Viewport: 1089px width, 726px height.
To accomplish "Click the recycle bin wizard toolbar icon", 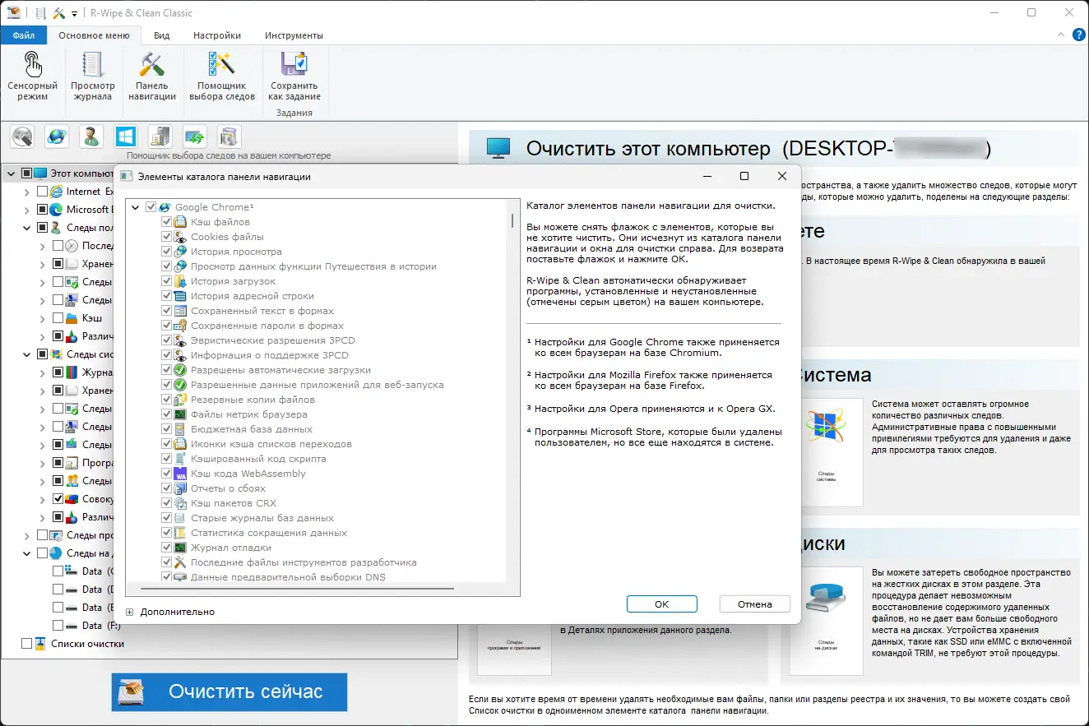I will 229,136.
